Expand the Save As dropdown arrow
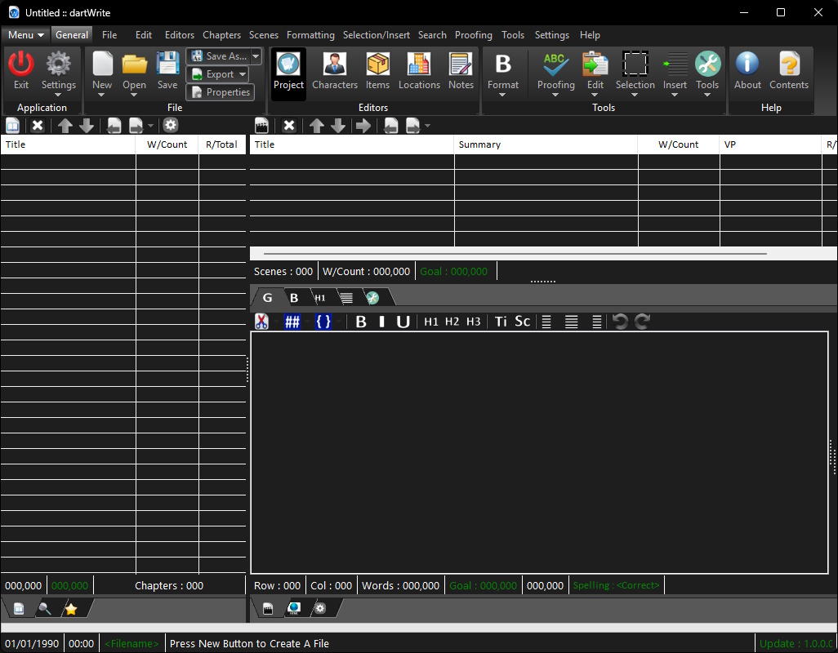 tap(256, 56)
